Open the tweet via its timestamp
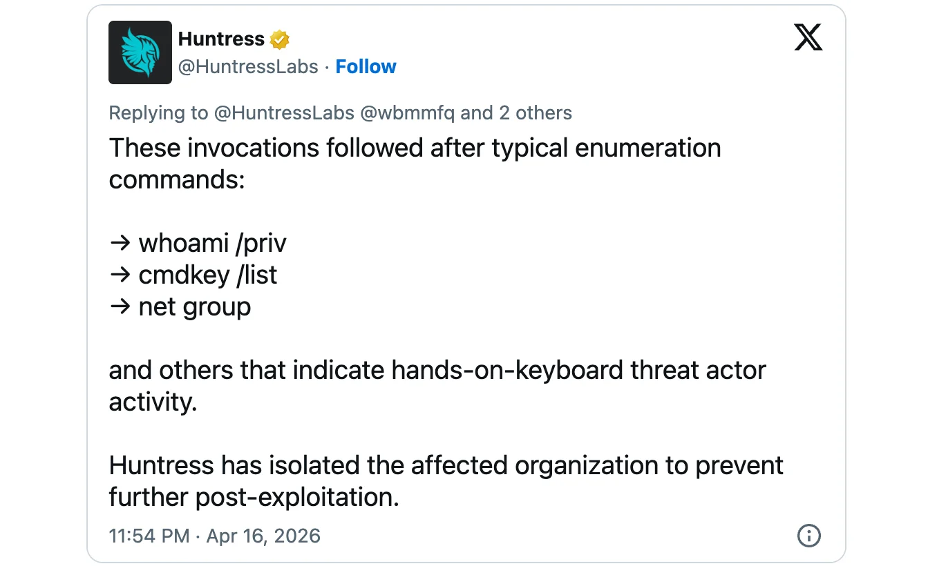This screenshot has height=566, width=937. [149, 536]
